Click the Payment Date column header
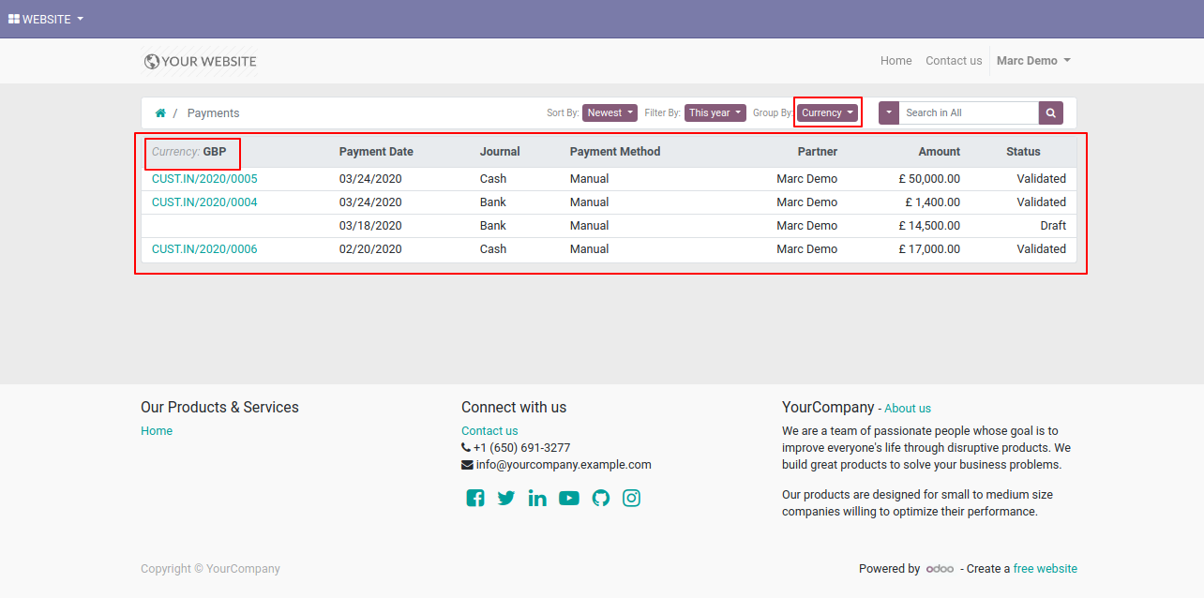The image size is (1204, 598). 376,152
